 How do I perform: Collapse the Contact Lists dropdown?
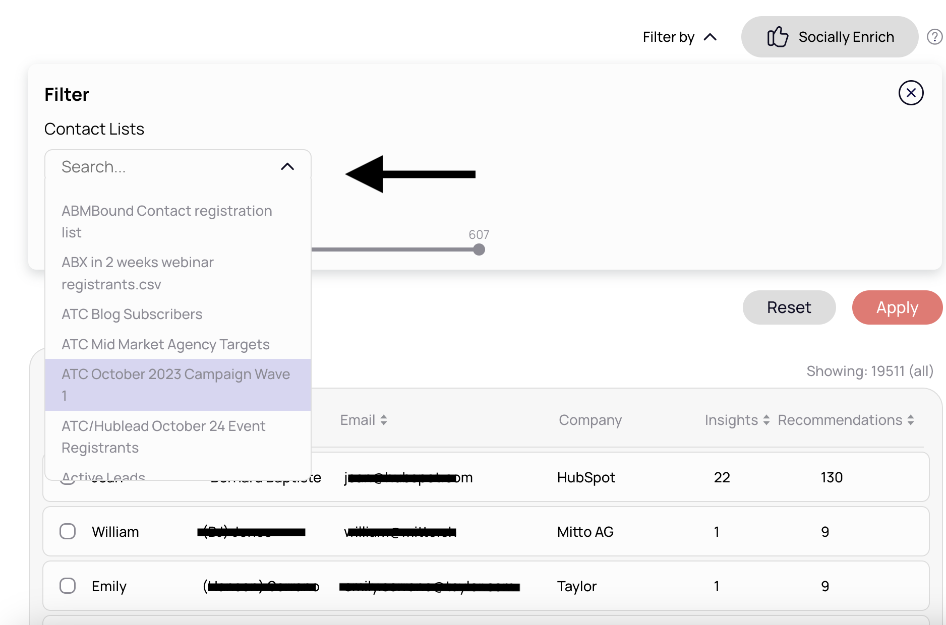tap(287, 166)
